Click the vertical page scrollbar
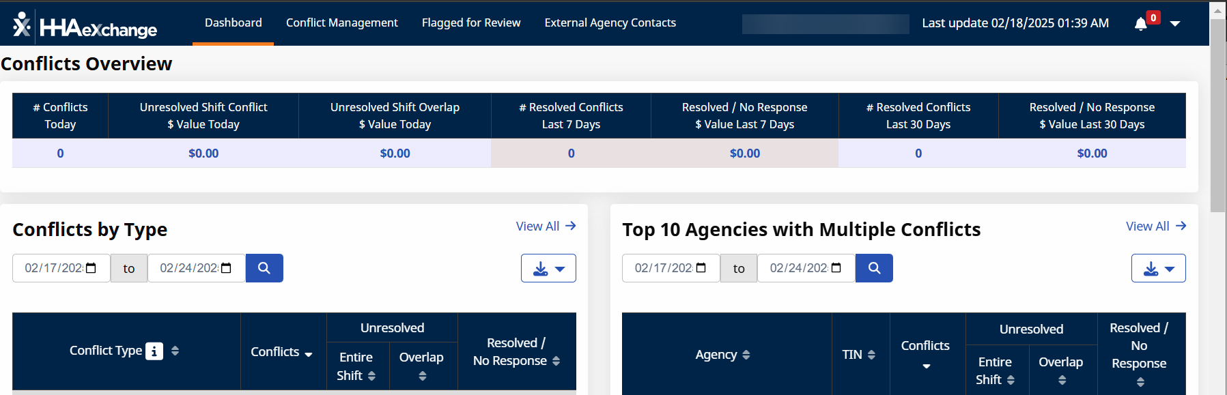The height and width of the screenshot is (395, 1227). point(1217,116)
